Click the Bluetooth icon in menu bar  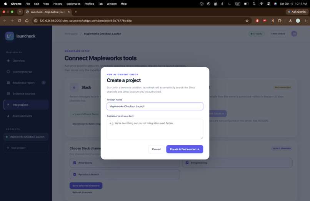[x=222, y=4]
